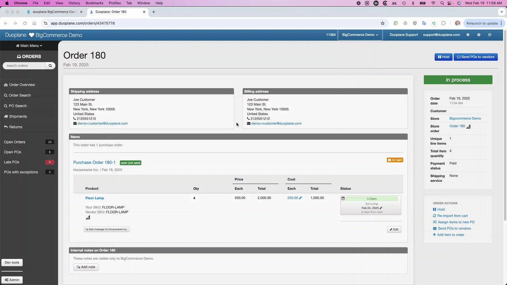Click the Add note button
This screenshot has width=507, height=285.
tap(86, 267)
